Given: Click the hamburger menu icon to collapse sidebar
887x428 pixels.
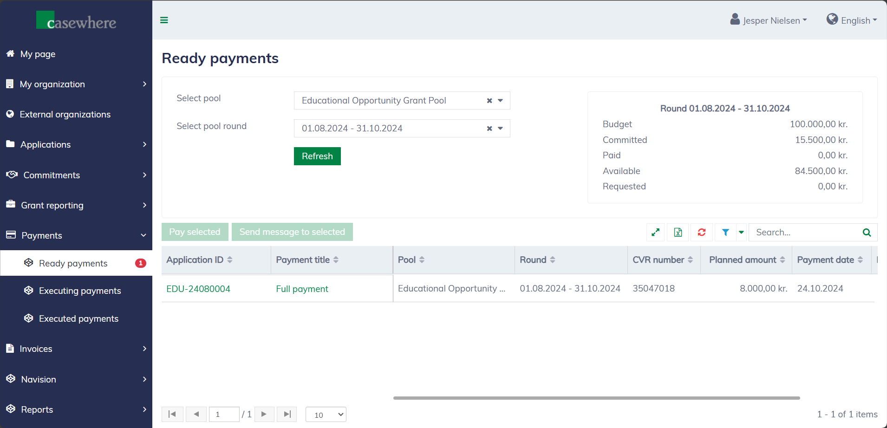Looking at the screenshot, I should tap(164, 20).
